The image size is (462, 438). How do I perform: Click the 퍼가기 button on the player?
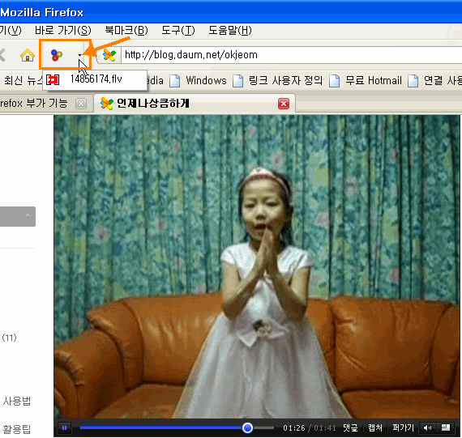coord(403,427)
